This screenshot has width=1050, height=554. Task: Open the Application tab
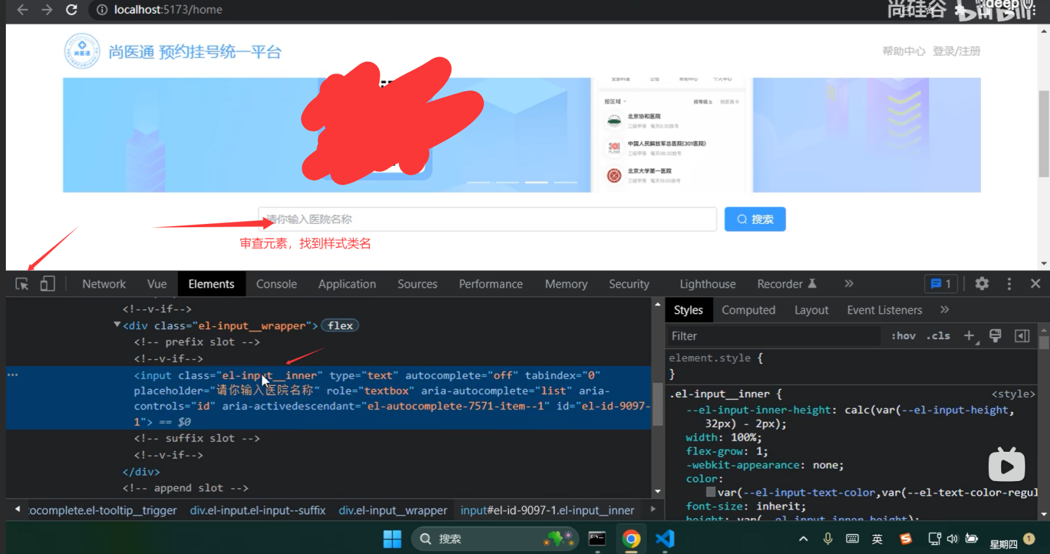[347, 284]
